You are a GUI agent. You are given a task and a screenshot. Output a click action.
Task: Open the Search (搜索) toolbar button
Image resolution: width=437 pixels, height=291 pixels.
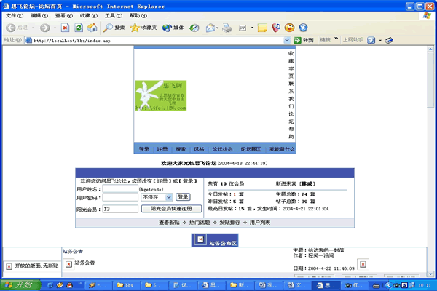click(114, 28)
